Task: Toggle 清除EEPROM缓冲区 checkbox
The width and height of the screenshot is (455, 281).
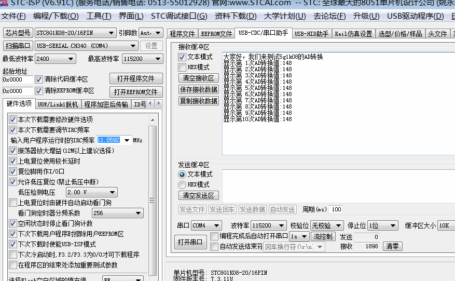Action: [38, 91]
